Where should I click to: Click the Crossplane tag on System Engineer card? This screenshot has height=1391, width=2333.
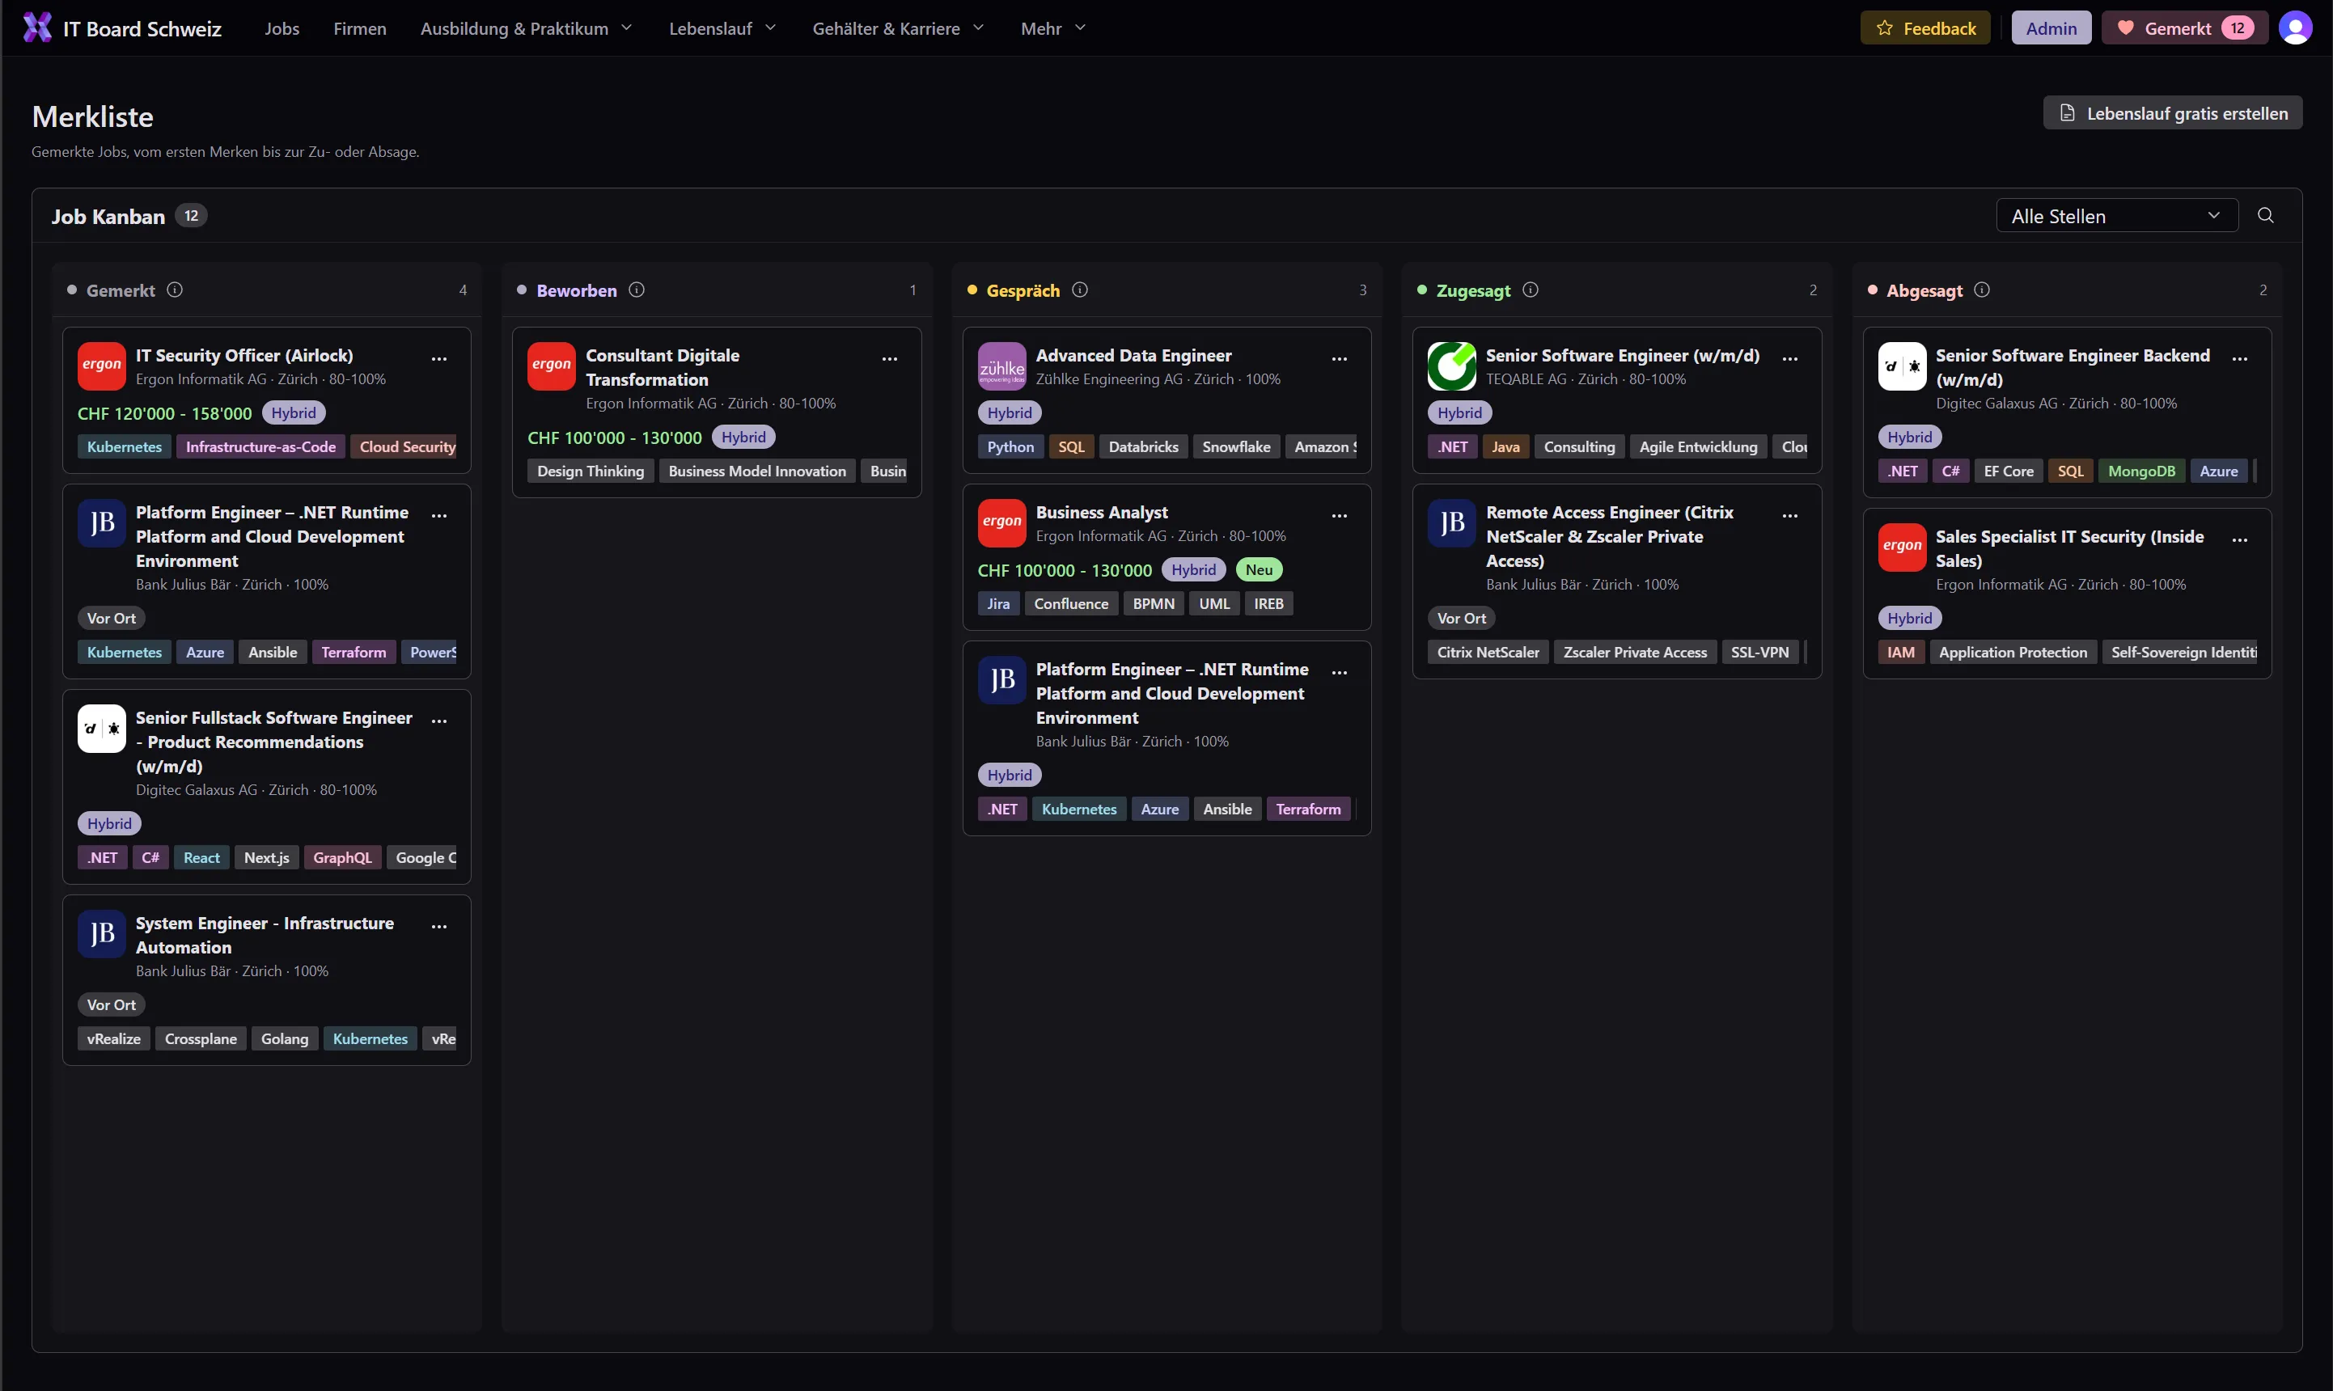[201, 1038]
